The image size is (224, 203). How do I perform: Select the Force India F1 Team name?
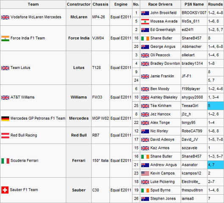point(28,38)
